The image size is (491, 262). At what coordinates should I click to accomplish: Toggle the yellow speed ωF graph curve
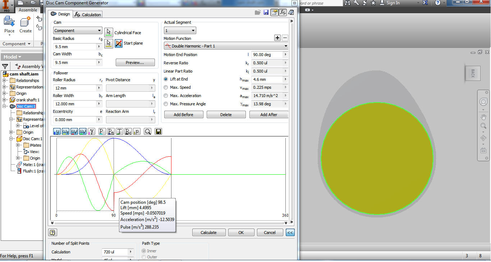[x=66, y=132]
